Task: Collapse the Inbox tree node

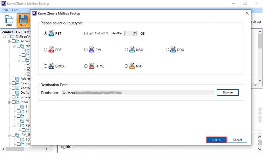Action: (9, 102)
